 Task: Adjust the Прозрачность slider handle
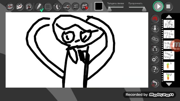[144, 9]
